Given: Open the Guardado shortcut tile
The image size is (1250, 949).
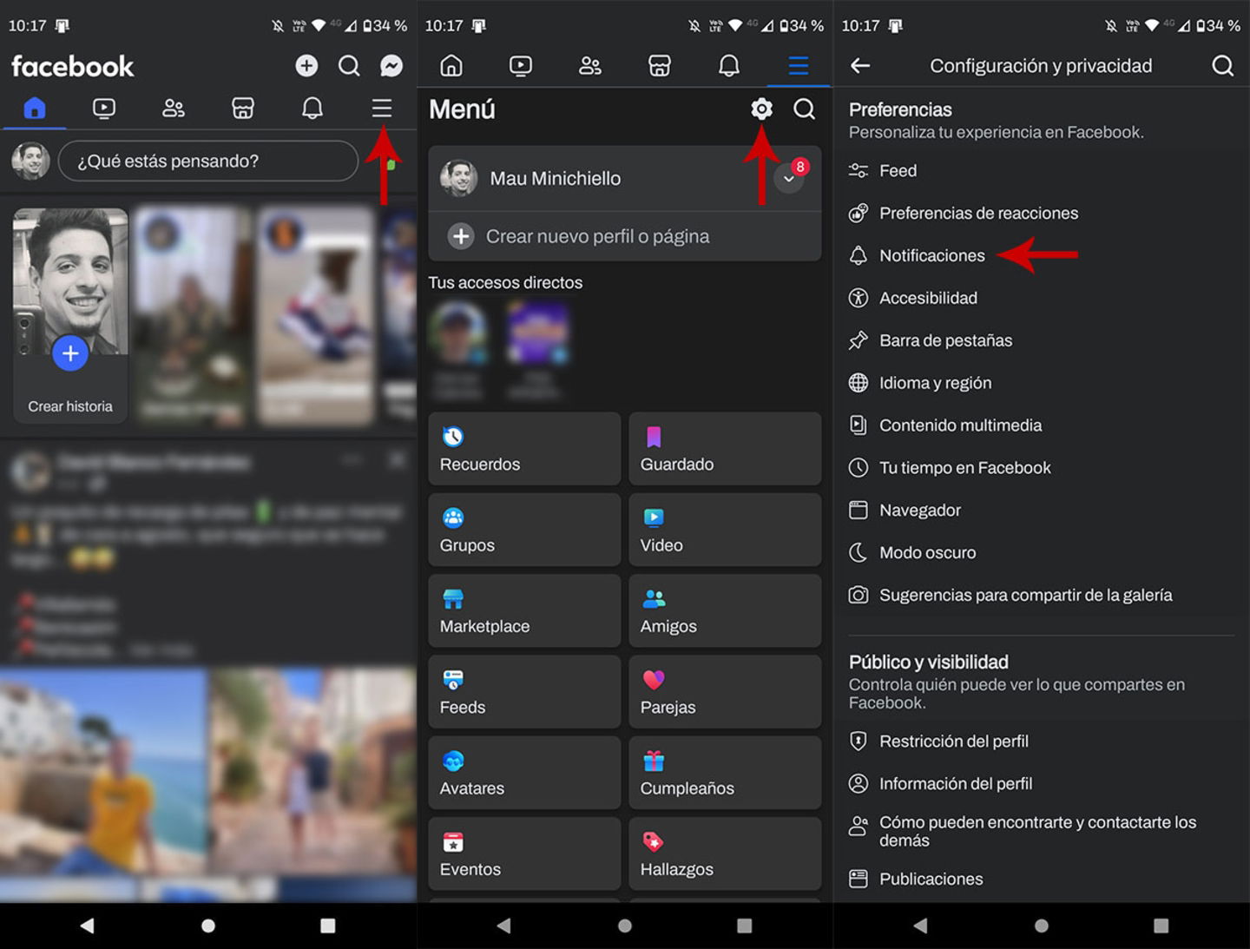Looking at the screenshot, I should click(725, 449).
